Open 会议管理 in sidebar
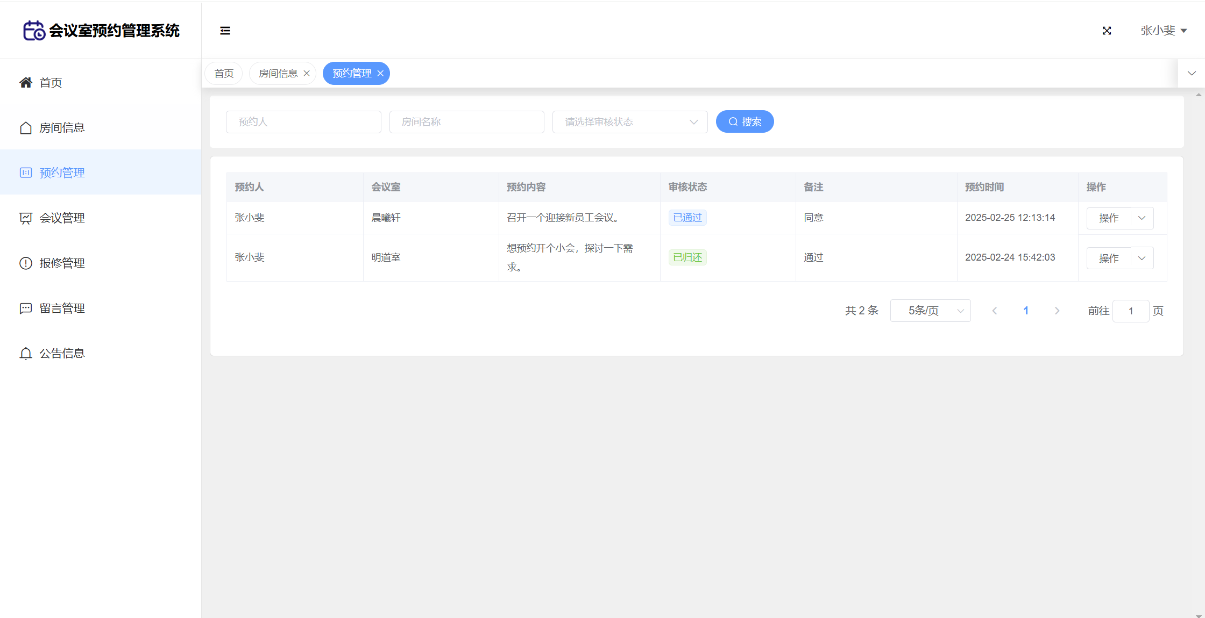The height and width of the screenshot is (618, 1205). (62, 218)
